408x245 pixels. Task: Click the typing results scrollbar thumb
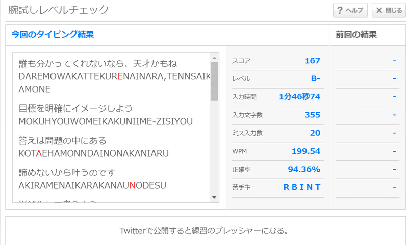tap(214, 81)
